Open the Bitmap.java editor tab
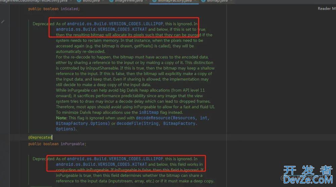This screenshot has height=187, width=336. 217,1
